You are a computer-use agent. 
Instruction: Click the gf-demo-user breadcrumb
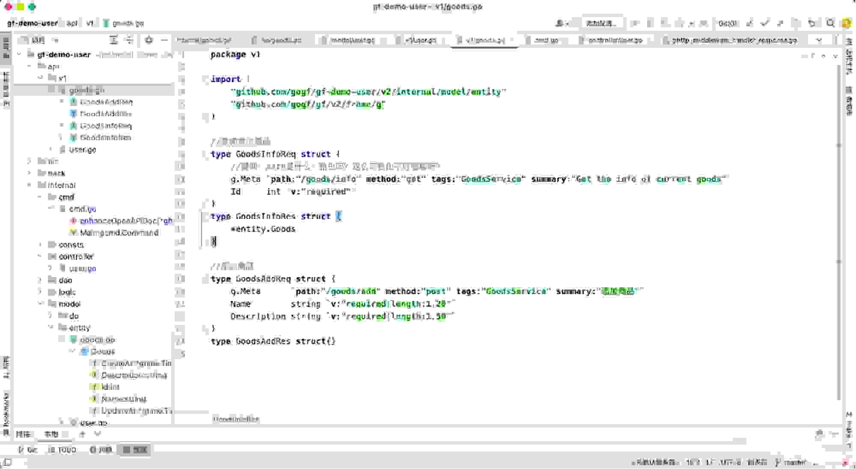[x=33, y=23]
